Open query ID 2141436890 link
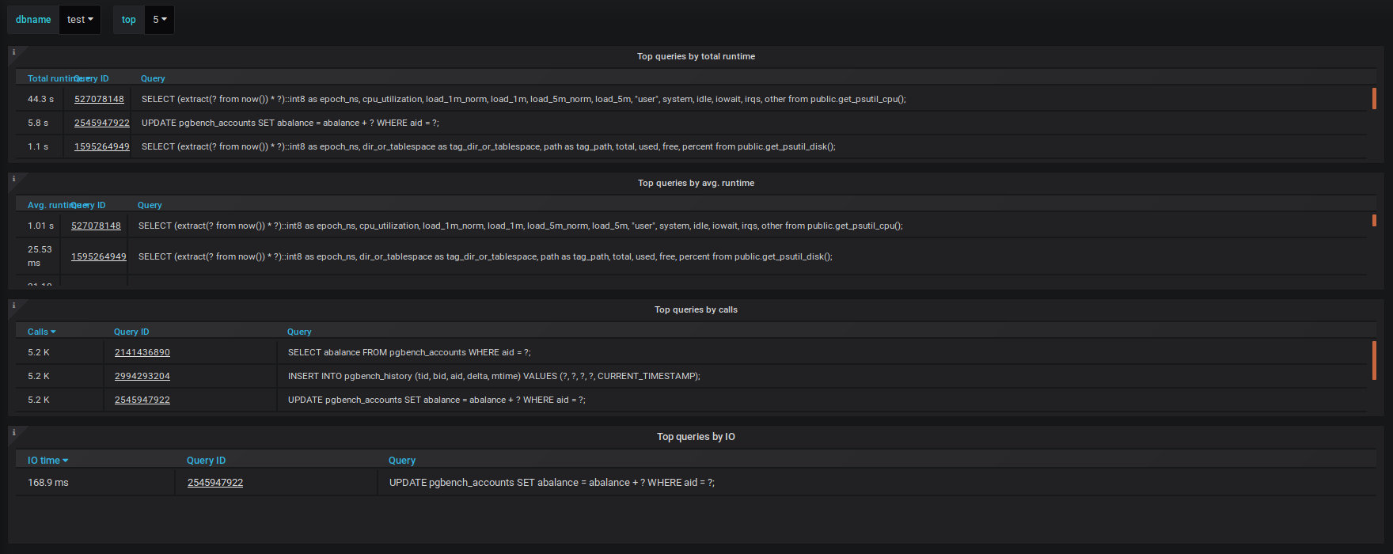Viewport: 1393px width, 554px height. coord(142,352)
